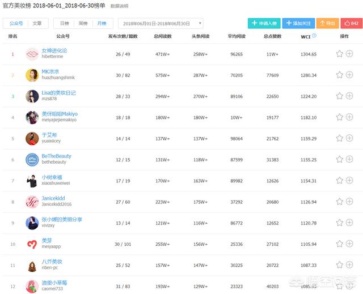The image size is (363, 294).
Task: Select the 日榜 daily ranking tab
Action: click(x=64, y=23)
